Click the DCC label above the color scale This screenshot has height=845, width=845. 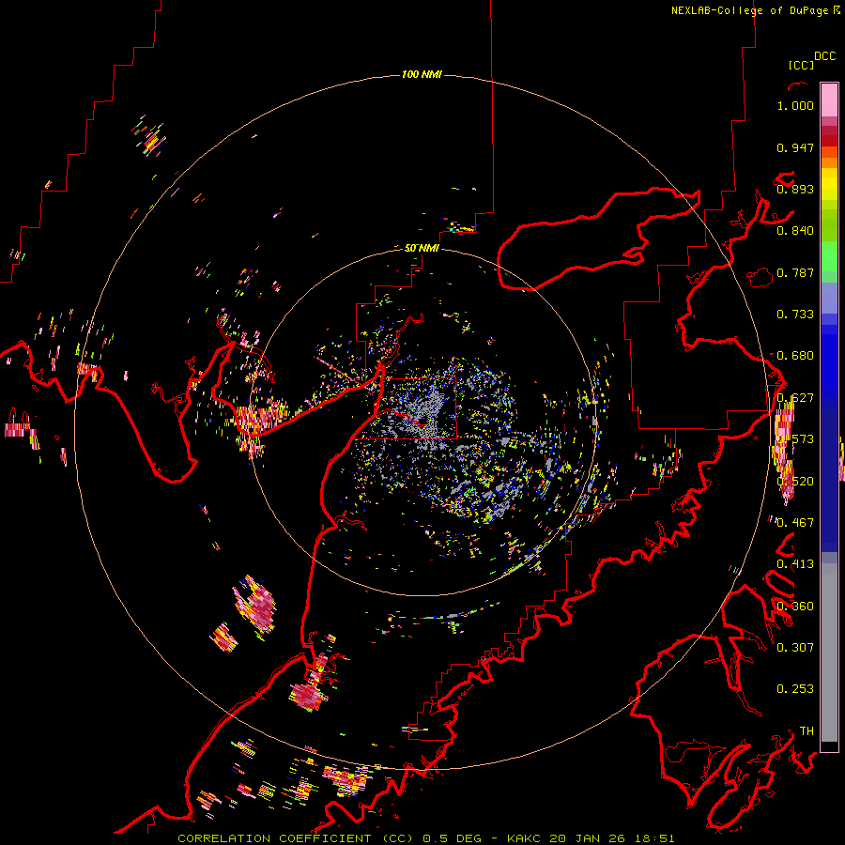click(x=825, y=56)
